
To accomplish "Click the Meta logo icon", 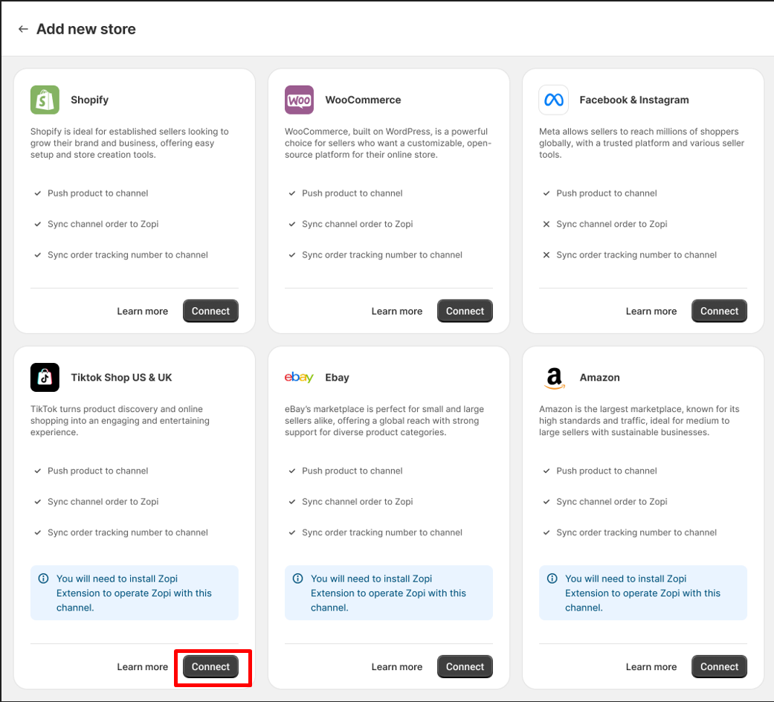I will (553, 100).
